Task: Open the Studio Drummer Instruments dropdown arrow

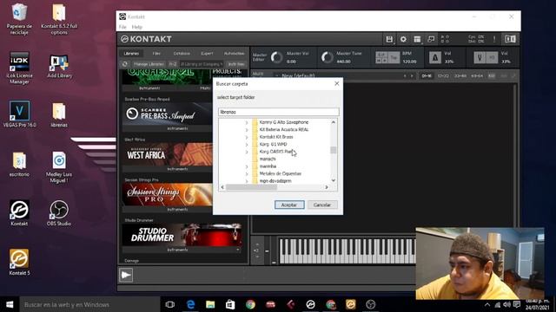Action: point(238,250)
